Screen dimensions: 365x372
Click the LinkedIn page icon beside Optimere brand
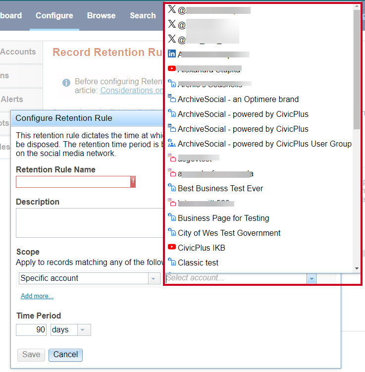pyautogui.click(x=172, y=98)
